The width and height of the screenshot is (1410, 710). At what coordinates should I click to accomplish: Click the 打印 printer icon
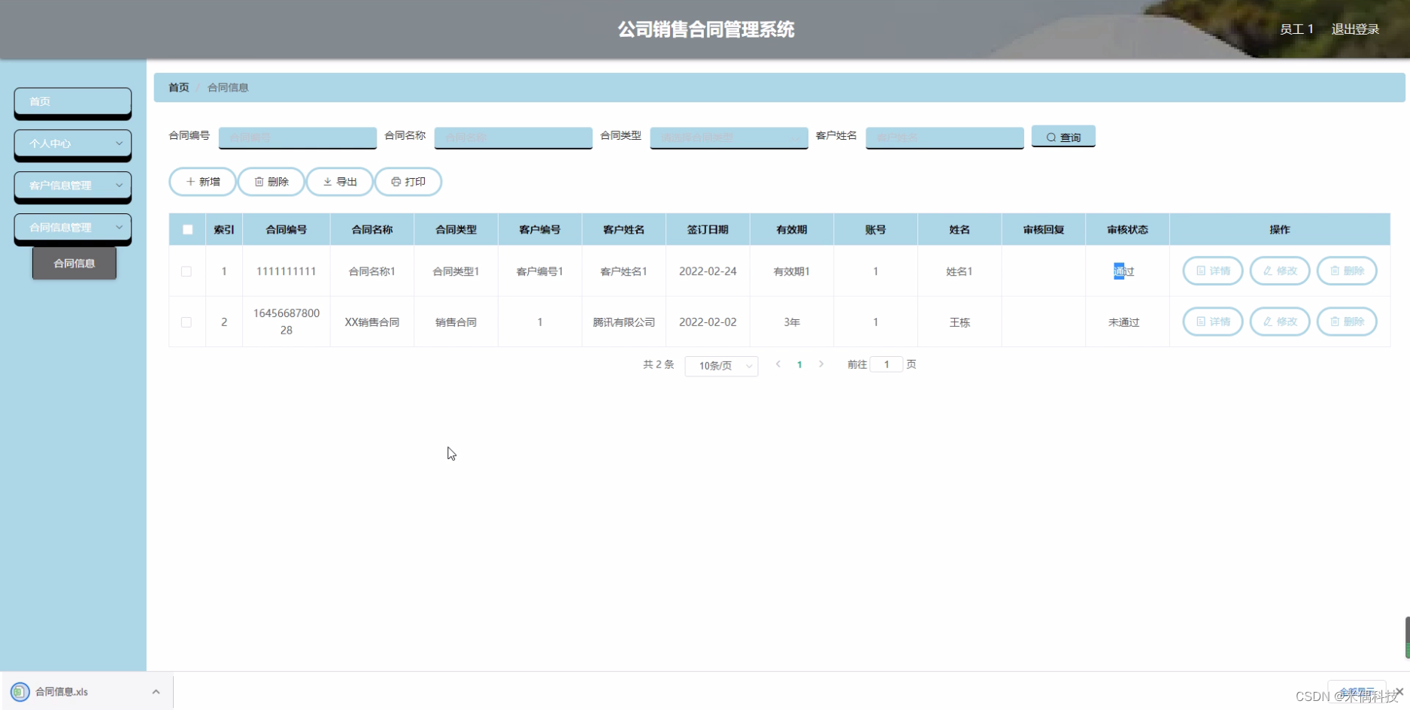397,181
